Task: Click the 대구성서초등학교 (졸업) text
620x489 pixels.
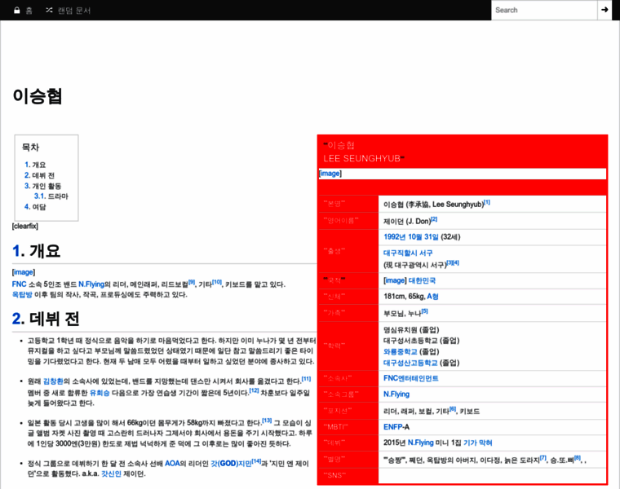Action: coord(422,341)
